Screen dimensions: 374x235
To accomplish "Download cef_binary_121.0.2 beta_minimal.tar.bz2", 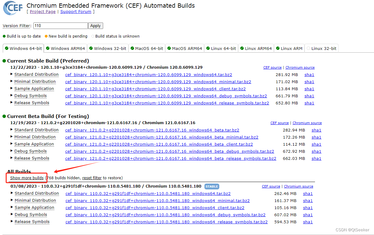I will click(162, 137).
